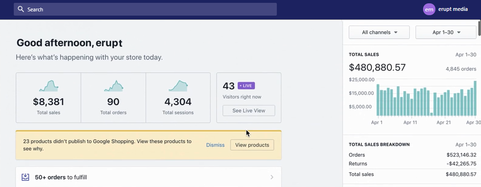This screenshot has width=481, height=187.
Task: Click the See Live View button
Action: pos(249,110)
